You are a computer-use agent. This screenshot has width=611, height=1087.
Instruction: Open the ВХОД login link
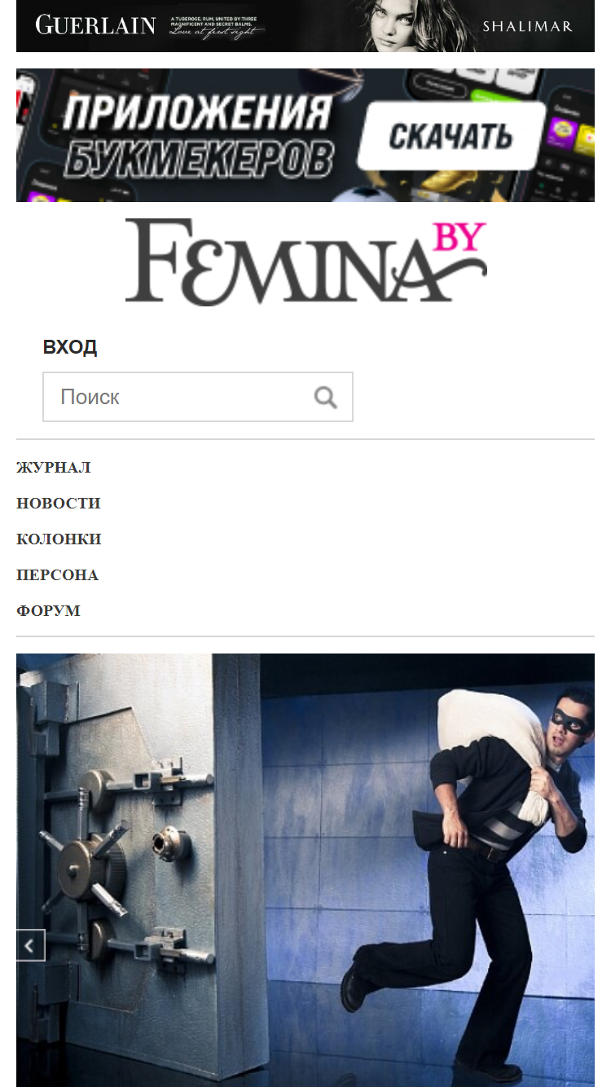70,347
